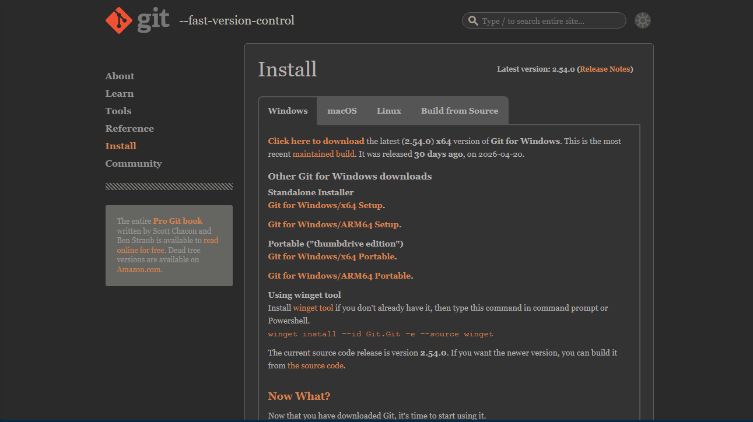Navigate to the Reference section
Image resolution: width=753 pixels, height=422 pixels.
[x=129, y=129]
